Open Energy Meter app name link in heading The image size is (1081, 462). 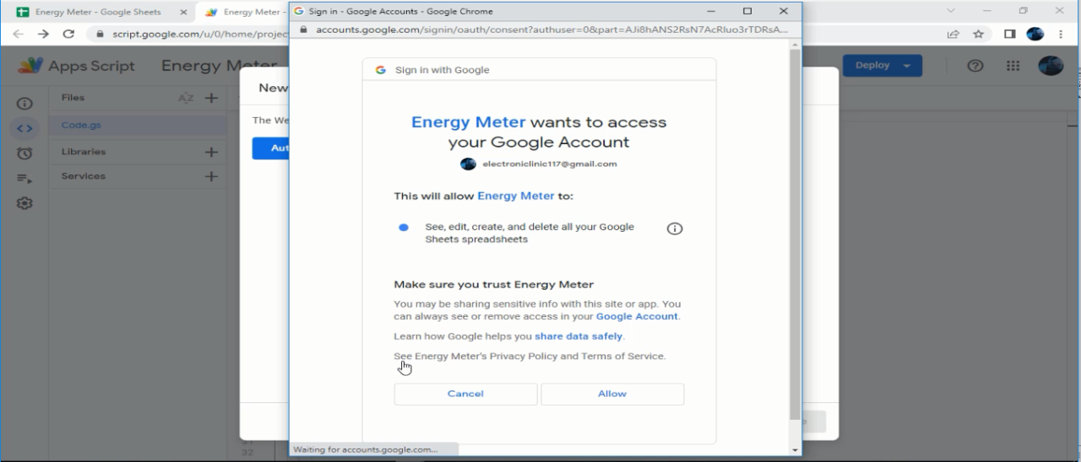coord(468,122)
